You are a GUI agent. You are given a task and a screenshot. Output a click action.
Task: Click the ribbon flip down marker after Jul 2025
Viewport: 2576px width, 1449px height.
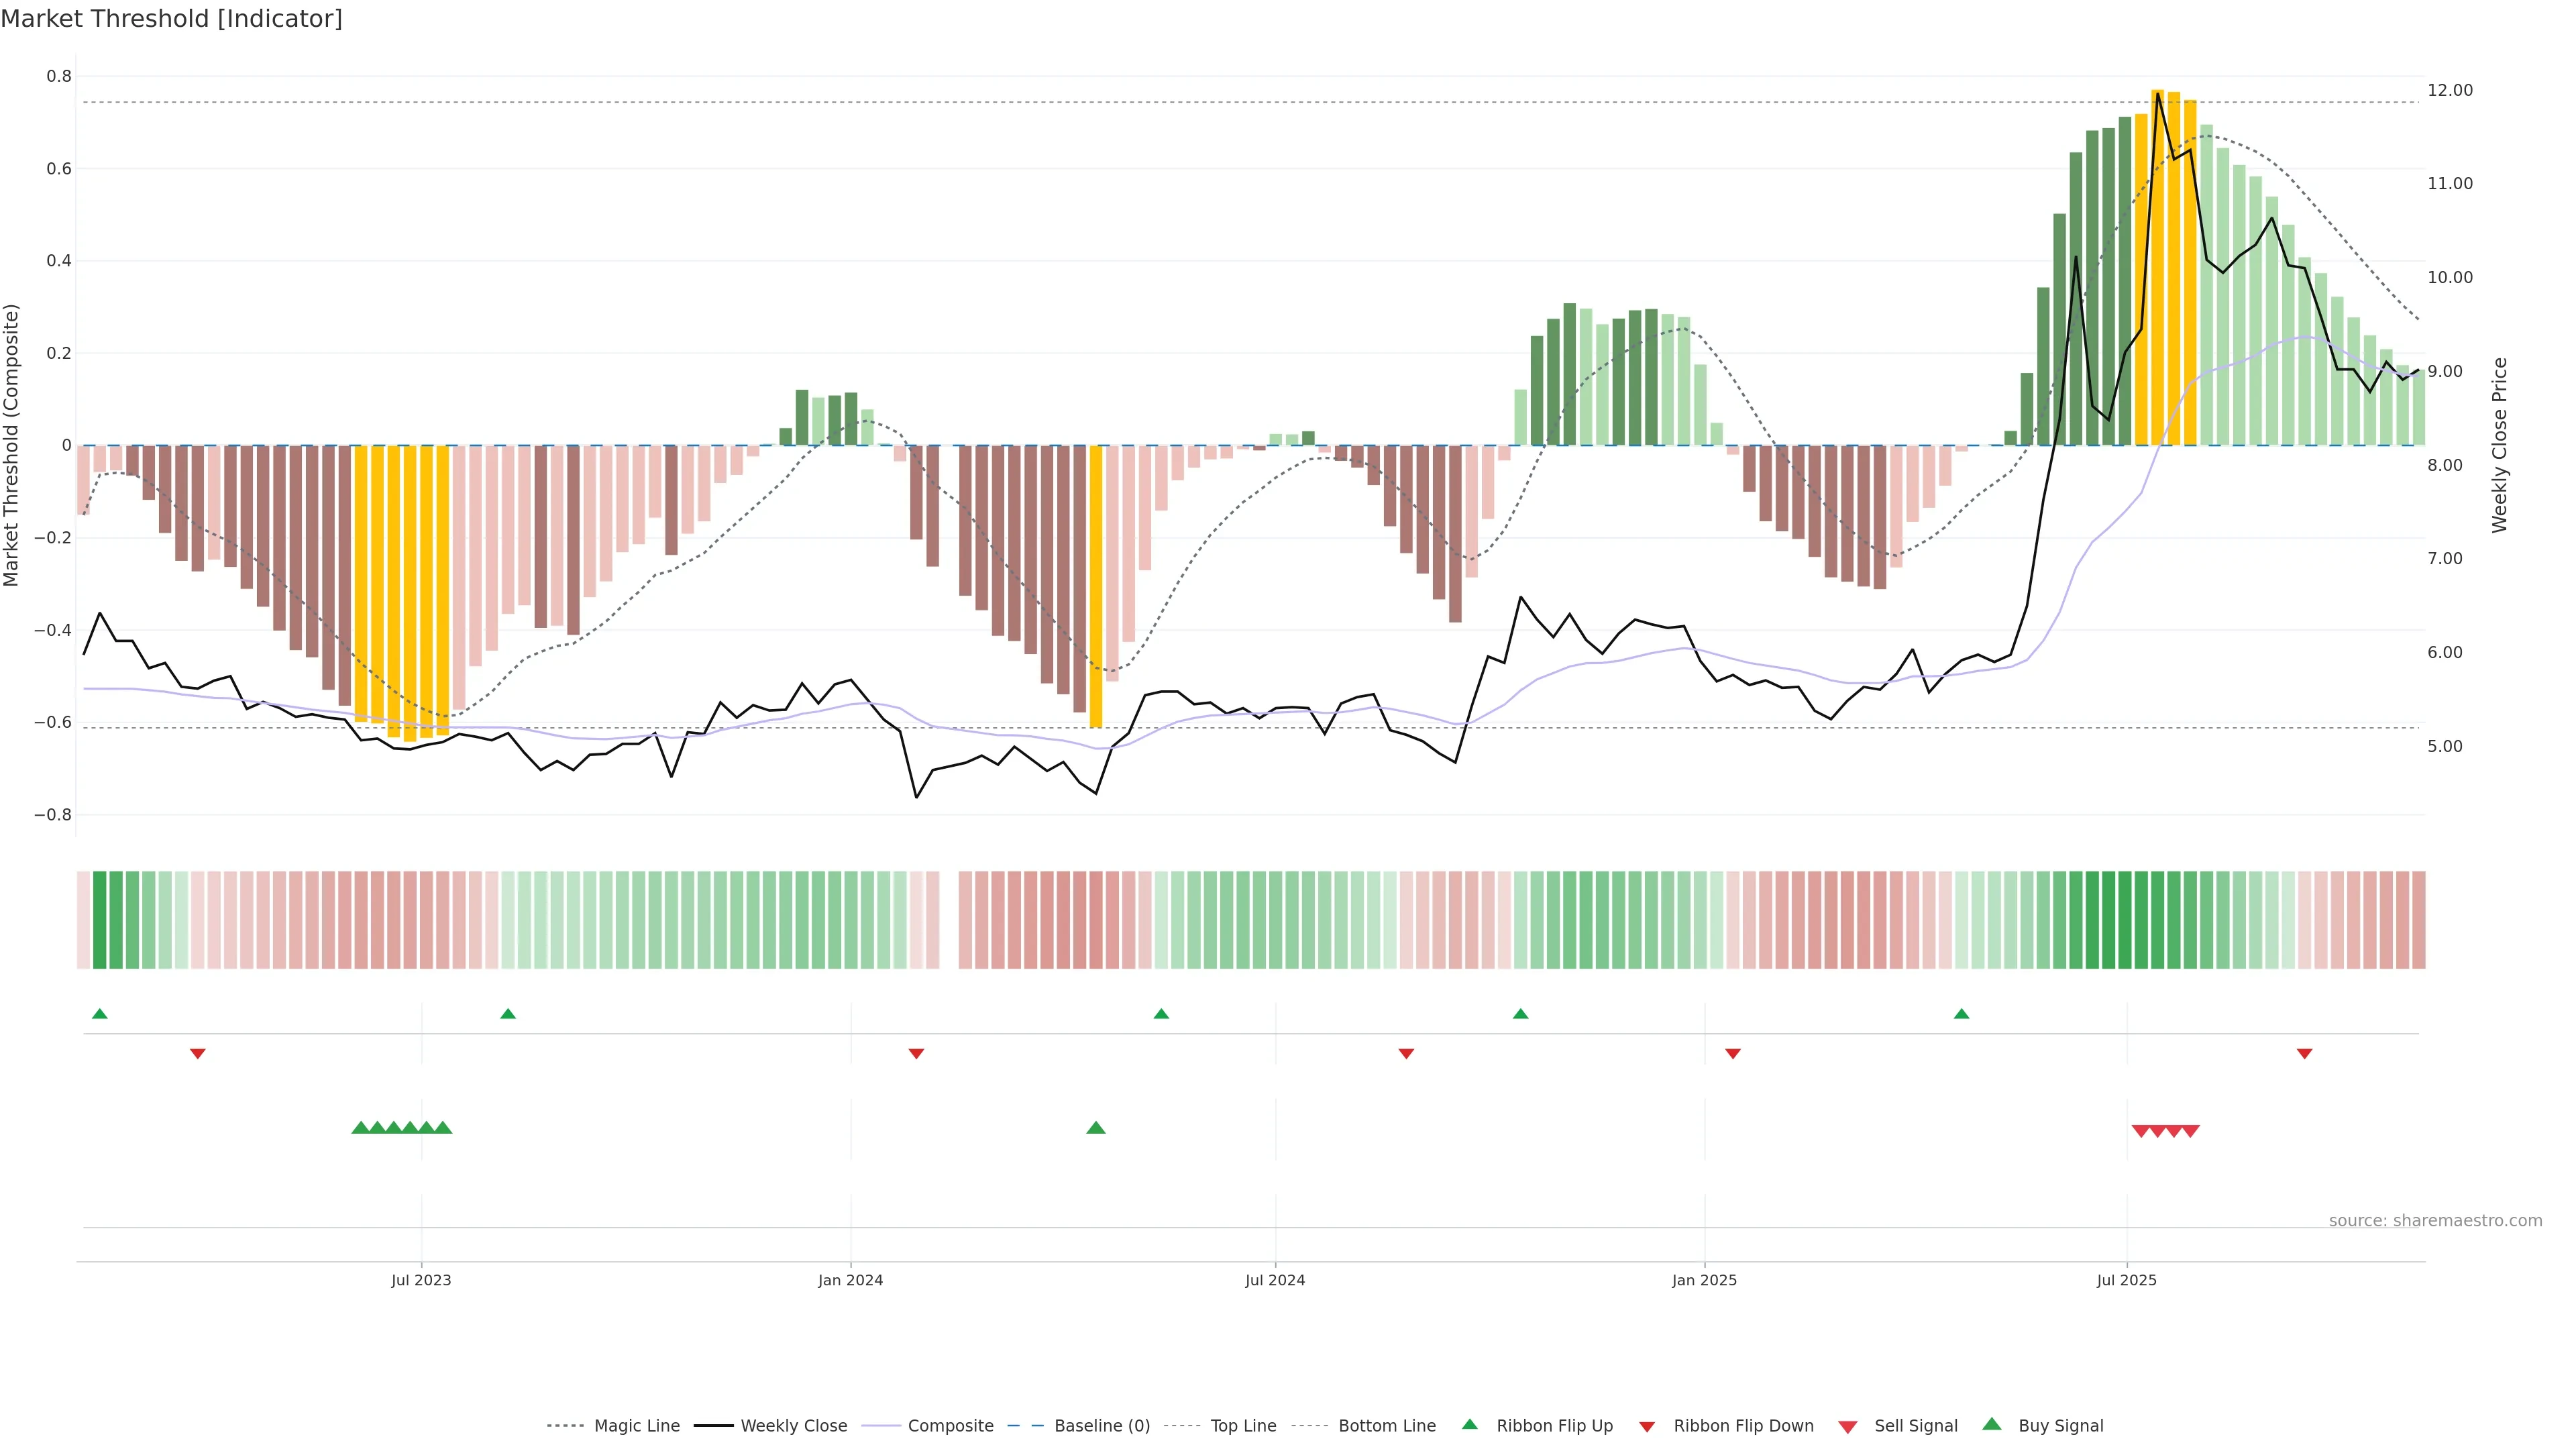(2304, 1054)
